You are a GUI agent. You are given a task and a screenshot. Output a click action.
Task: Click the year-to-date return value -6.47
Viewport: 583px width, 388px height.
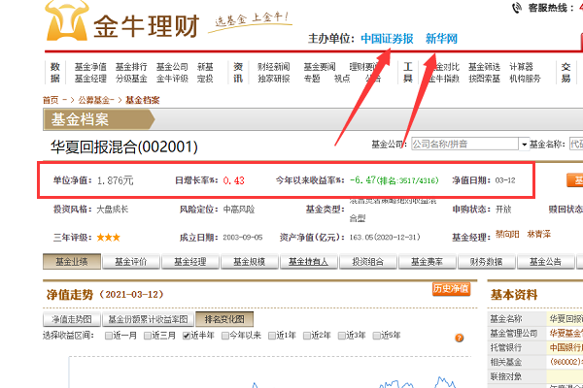[x=362, y=180]
